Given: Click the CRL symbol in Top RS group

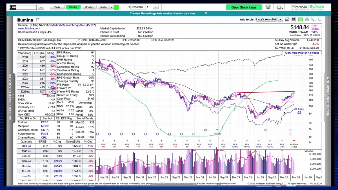Looking at the screenshot, I should click(x=44, y=138).
